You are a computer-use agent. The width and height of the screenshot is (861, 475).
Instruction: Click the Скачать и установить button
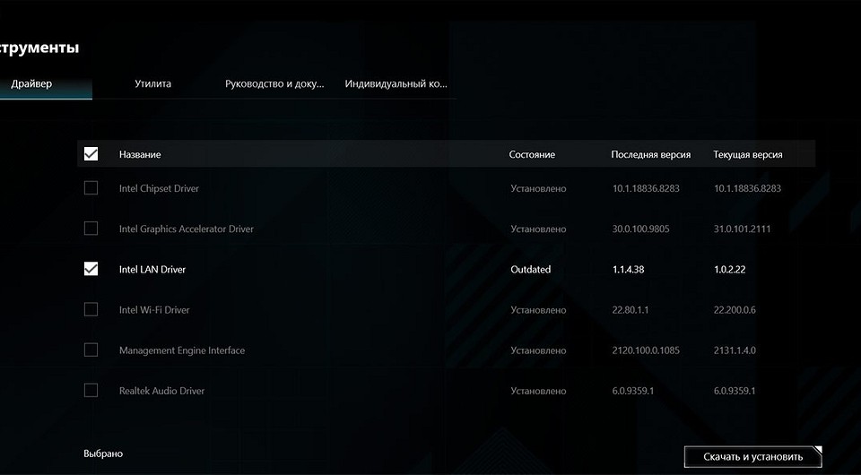(752, 457)
